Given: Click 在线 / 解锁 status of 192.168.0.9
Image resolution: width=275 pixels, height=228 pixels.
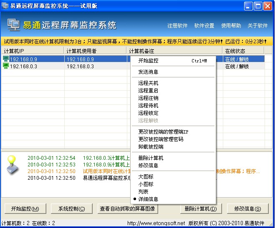Looking at the screenshot, I should pos(237,59).
